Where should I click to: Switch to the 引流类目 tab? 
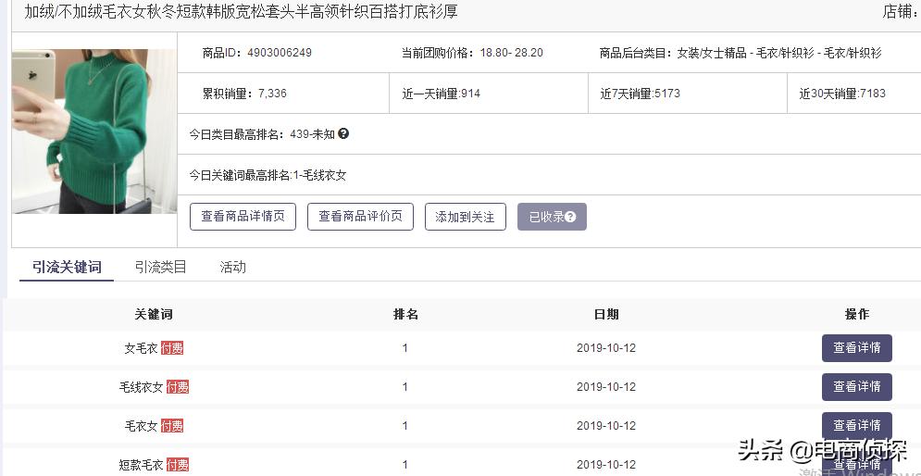[x=160, y=267]
